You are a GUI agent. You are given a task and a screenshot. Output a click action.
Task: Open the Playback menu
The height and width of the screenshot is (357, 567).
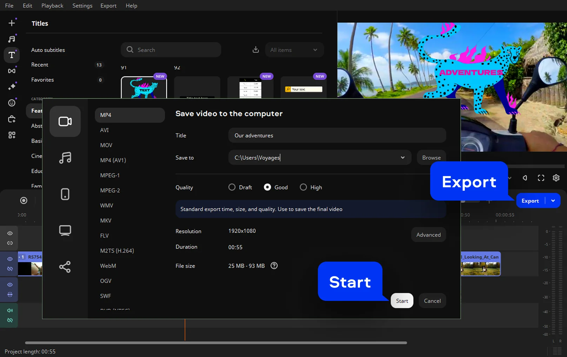[52, 6]
